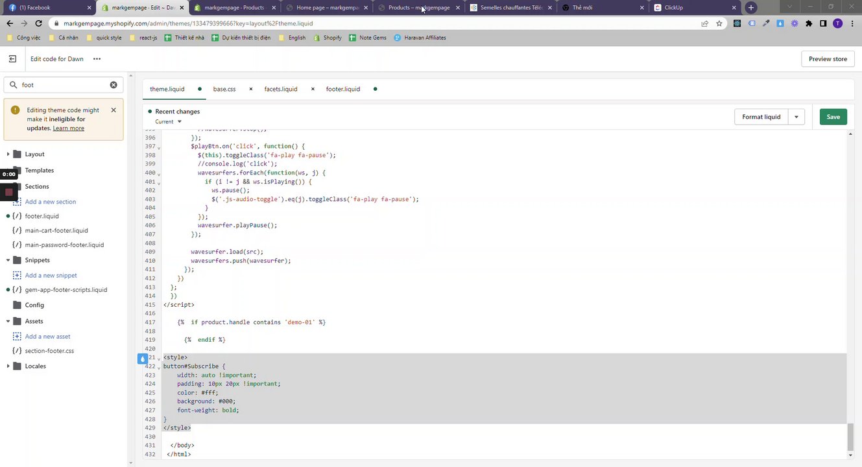Click the green Save button

[833, 117]
